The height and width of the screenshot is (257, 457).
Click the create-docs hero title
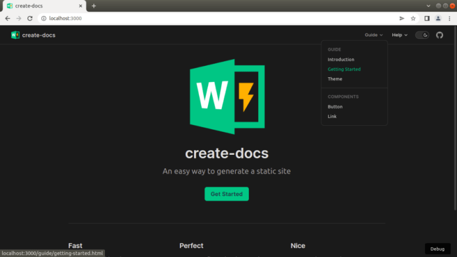(x=227, y=153)
